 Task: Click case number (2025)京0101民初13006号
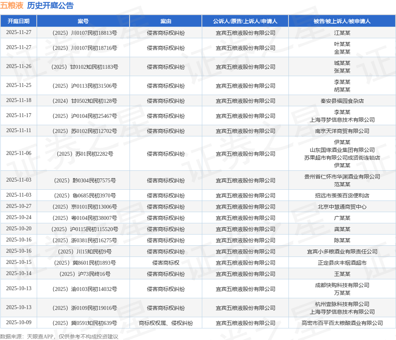pos(85,207)
